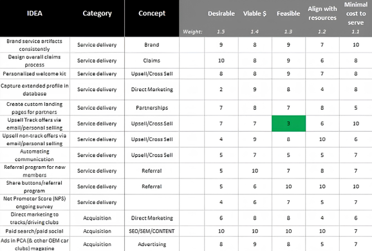Click 'Automating communication' idea cell
This screenshot has height=251, width=372.
[35, 155]
